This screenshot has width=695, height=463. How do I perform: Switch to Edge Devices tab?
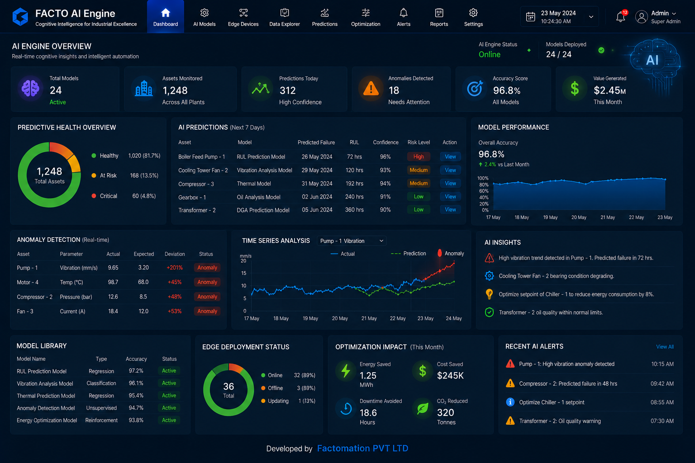[x=243, y=17]
